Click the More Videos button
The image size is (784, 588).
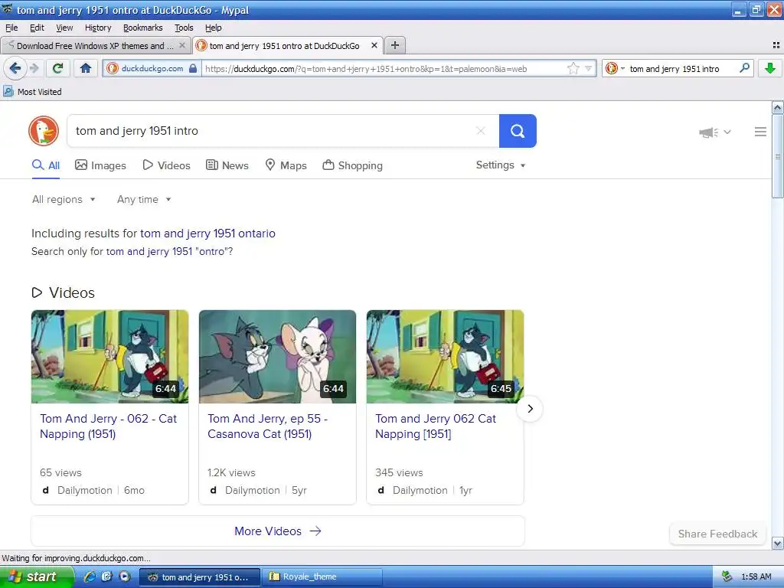[x=278, y=531]
